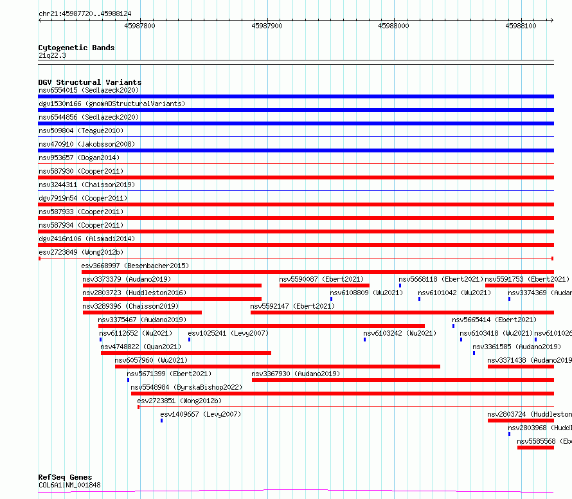Click nsv4748822 (Quan2021) label

coord(141,347)
